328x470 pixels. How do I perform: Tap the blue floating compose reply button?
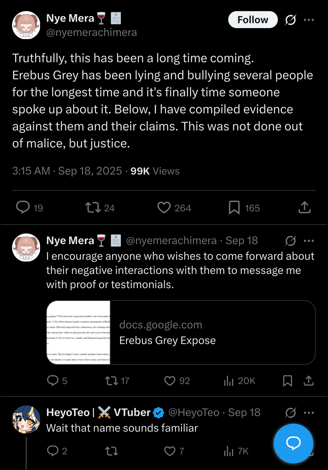[x=293, y=443]
